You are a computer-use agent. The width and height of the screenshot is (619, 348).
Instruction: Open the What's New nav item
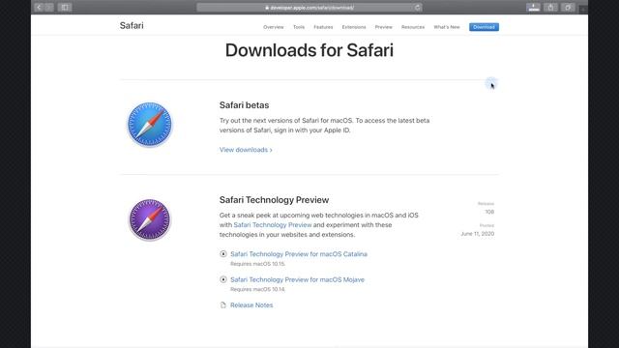point(447,27)
